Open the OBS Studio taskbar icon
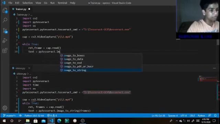220x124 pixels. coord(82,121)
